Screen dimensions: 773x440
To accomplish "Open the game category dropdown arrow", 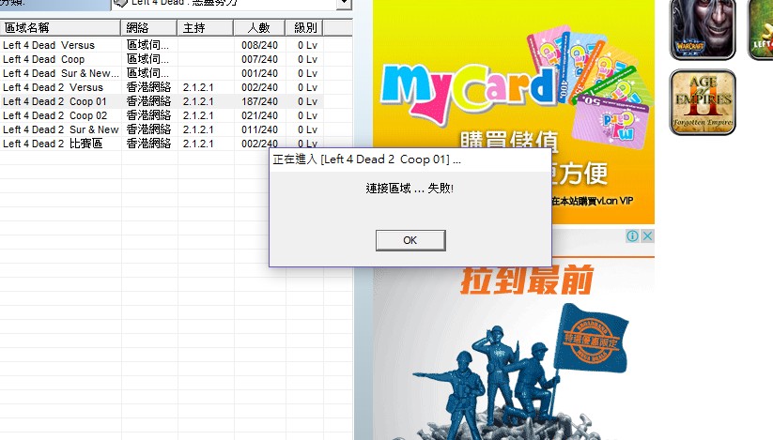I will pyautogui.click(x=344, y=4).
